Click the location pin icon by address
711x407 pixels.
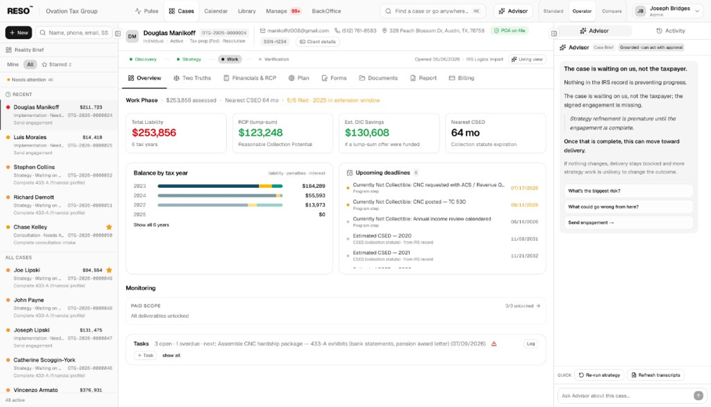coord(384,31)
